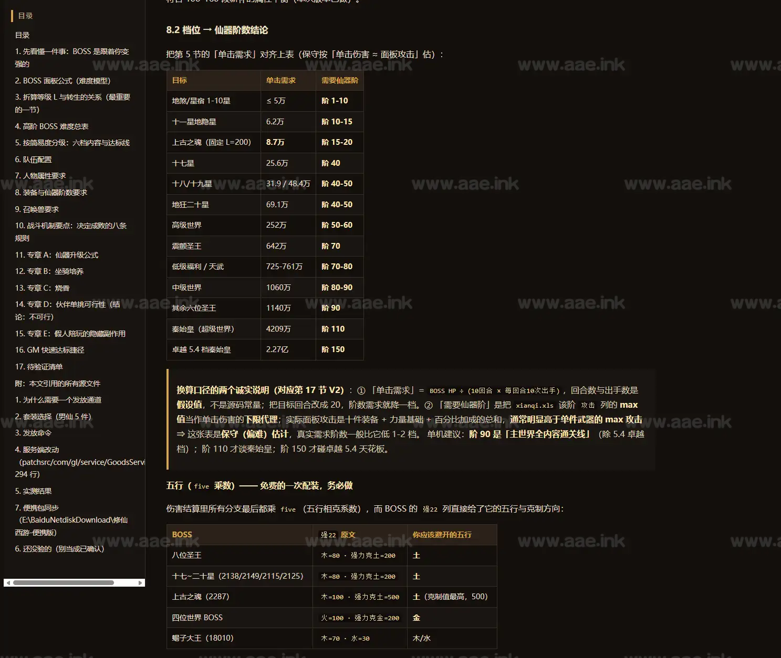The image size is (781, 658).
Task: Select 附: 本文引用的所有源文件
Action: 58,384
